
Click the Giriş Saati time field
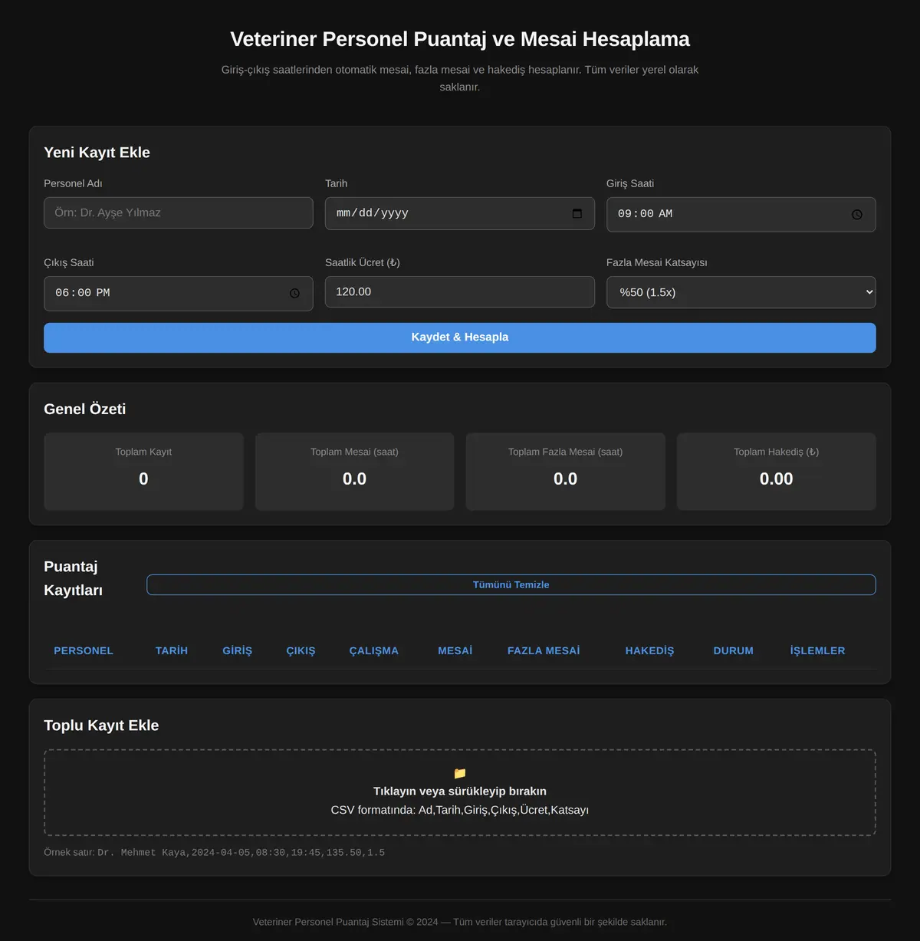[x=741, y=215]
